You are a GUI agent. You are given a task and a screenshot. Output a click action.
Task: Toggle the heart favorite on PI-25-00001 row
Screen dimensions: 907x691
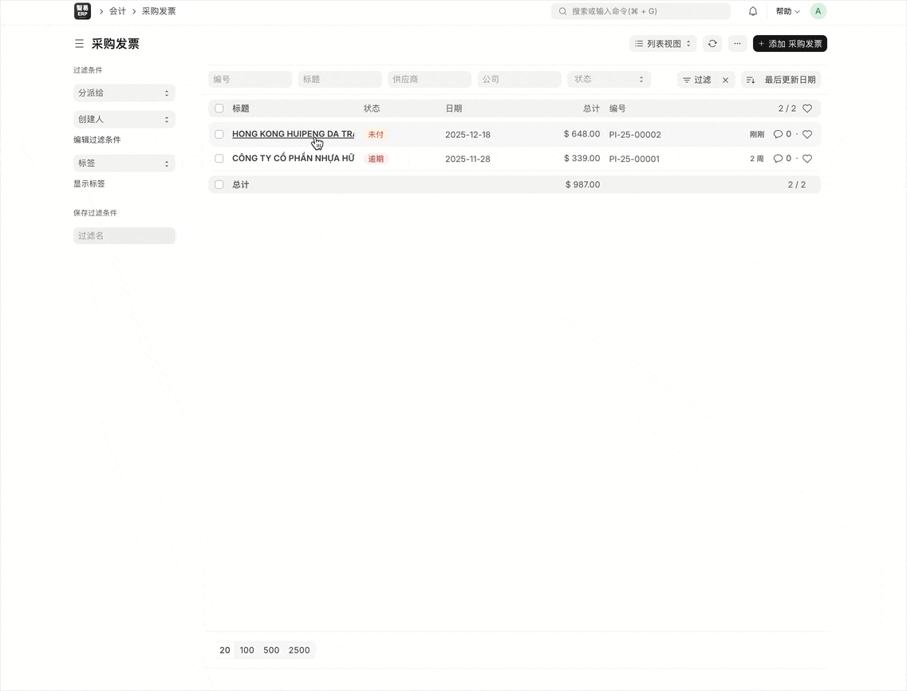pos(806,158)
